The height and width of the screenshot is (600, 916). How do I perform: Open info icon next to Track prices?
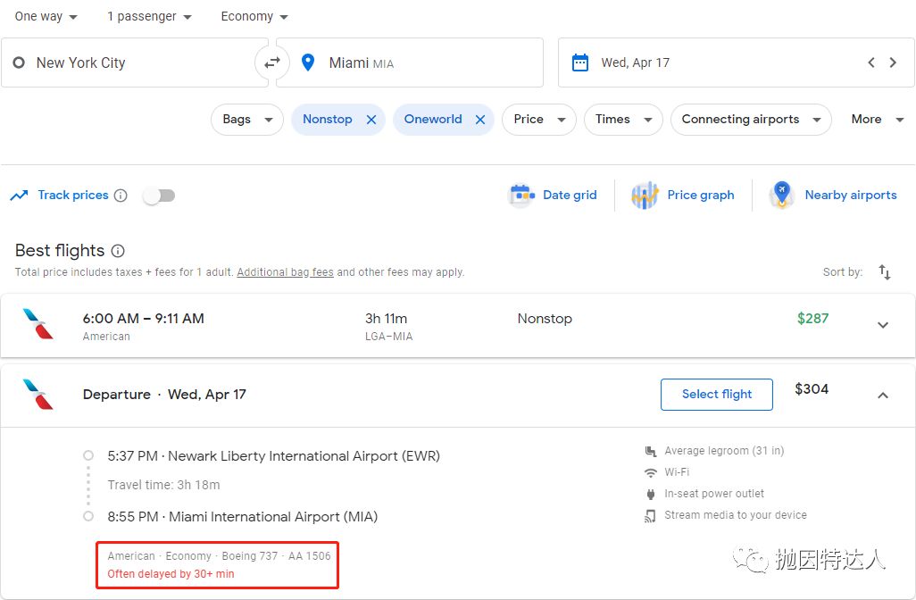pyautogui.click(x=121, y=196)
